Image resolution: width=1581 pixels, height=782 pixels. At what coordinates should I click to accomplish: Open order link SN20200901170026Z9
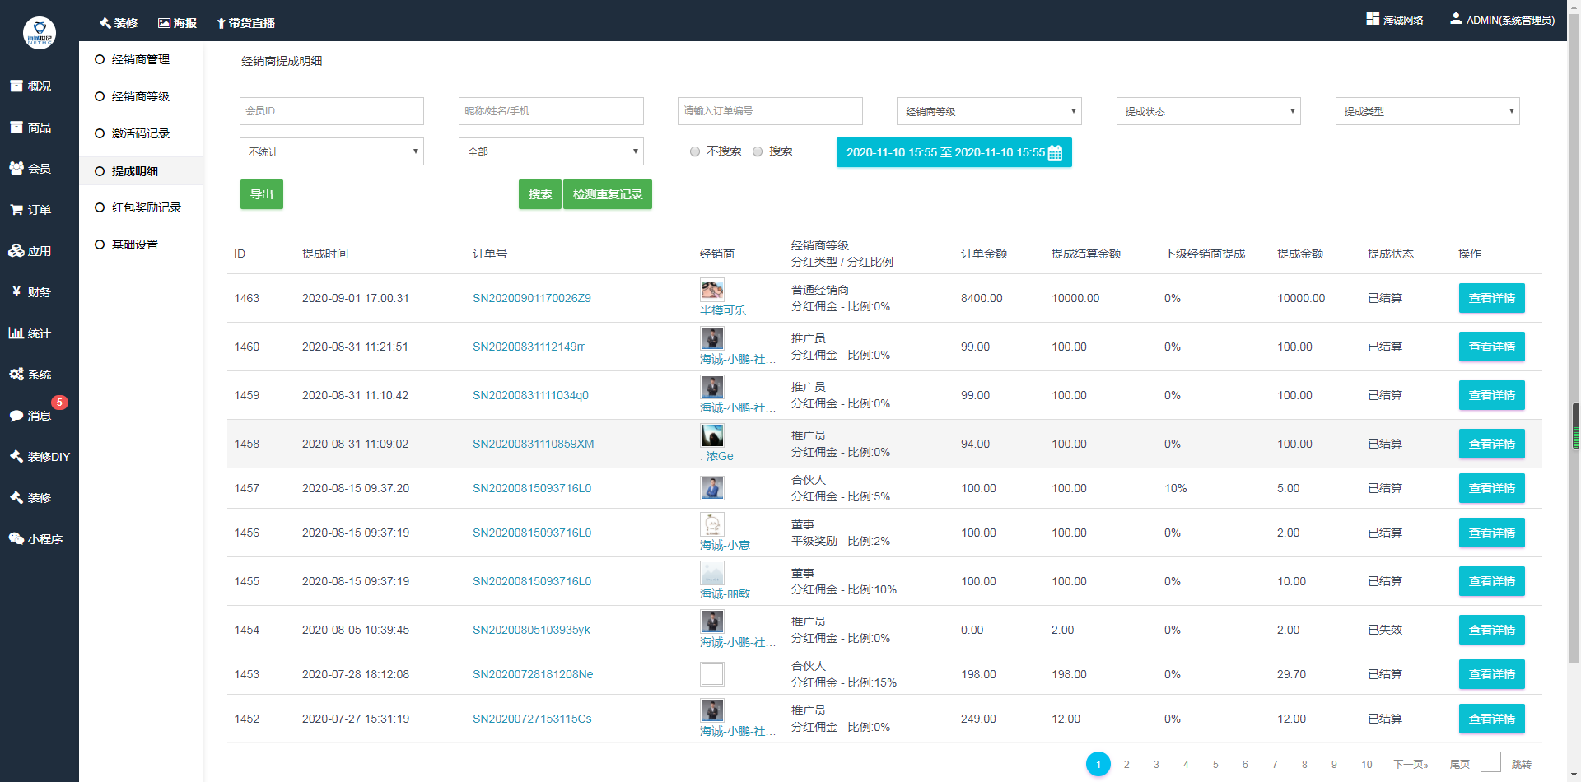[531, 298]
